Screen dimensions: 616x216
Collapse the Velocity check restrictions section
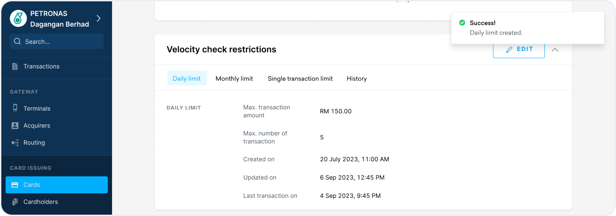coord(555,50)
